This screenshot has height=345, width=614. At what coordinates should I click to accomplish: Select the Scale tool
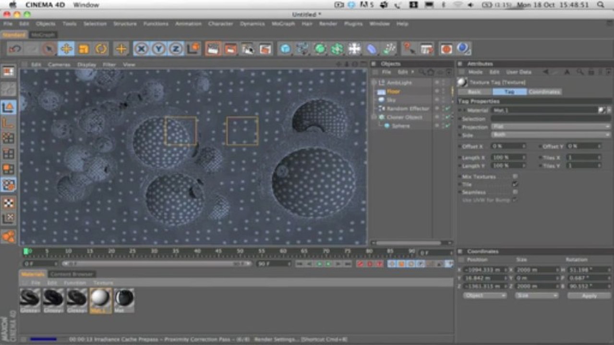tap(84, 49)
